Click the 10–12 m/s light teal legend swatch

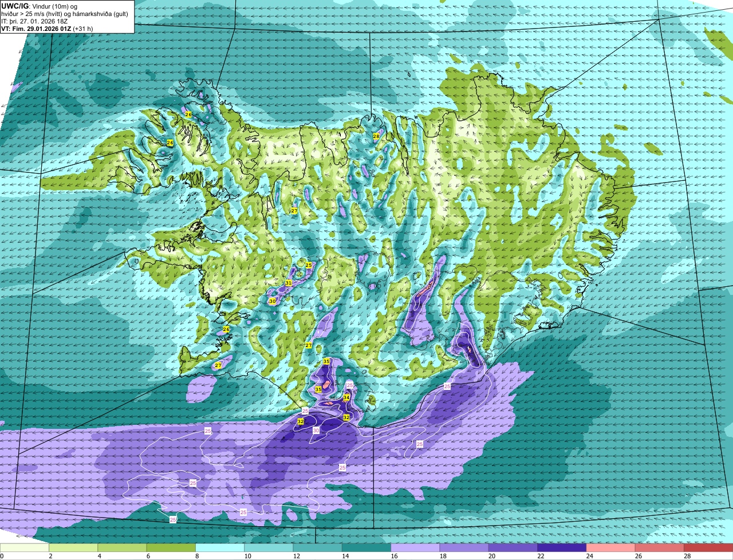pos(269,547)
